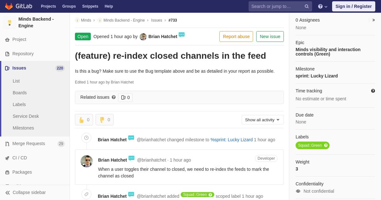Click the Related issues help icon

pos(114,97)
